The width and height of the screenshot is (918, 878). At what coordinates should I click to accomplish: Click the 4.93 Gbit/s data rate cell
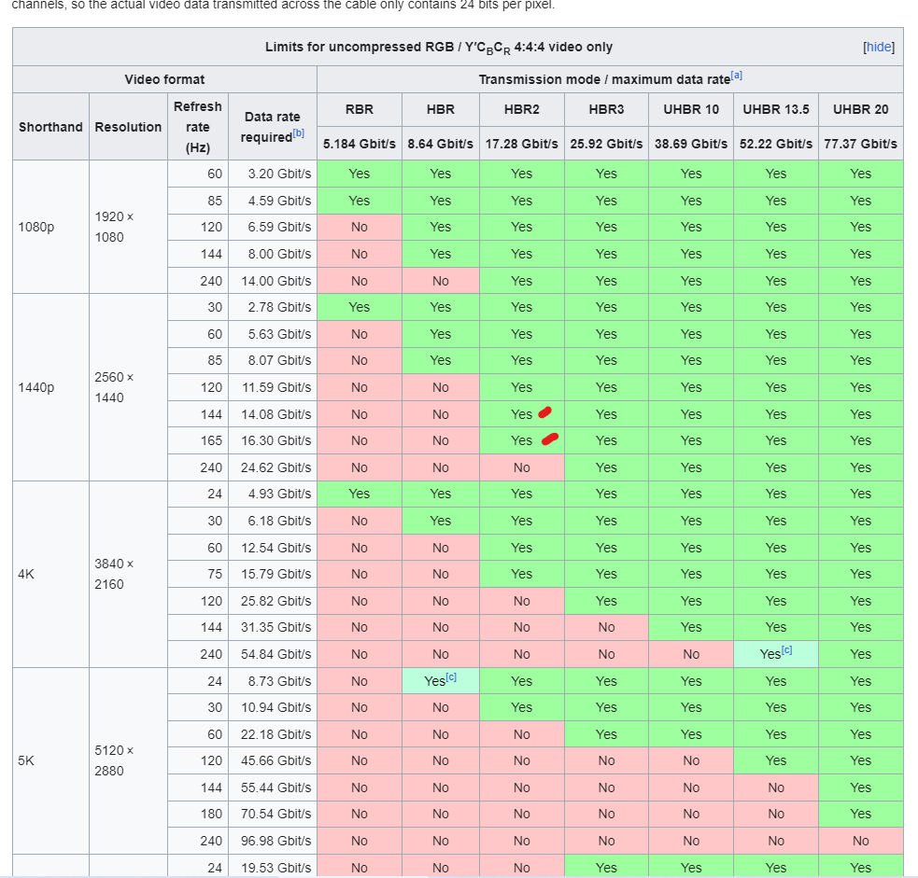pos(273,494)
